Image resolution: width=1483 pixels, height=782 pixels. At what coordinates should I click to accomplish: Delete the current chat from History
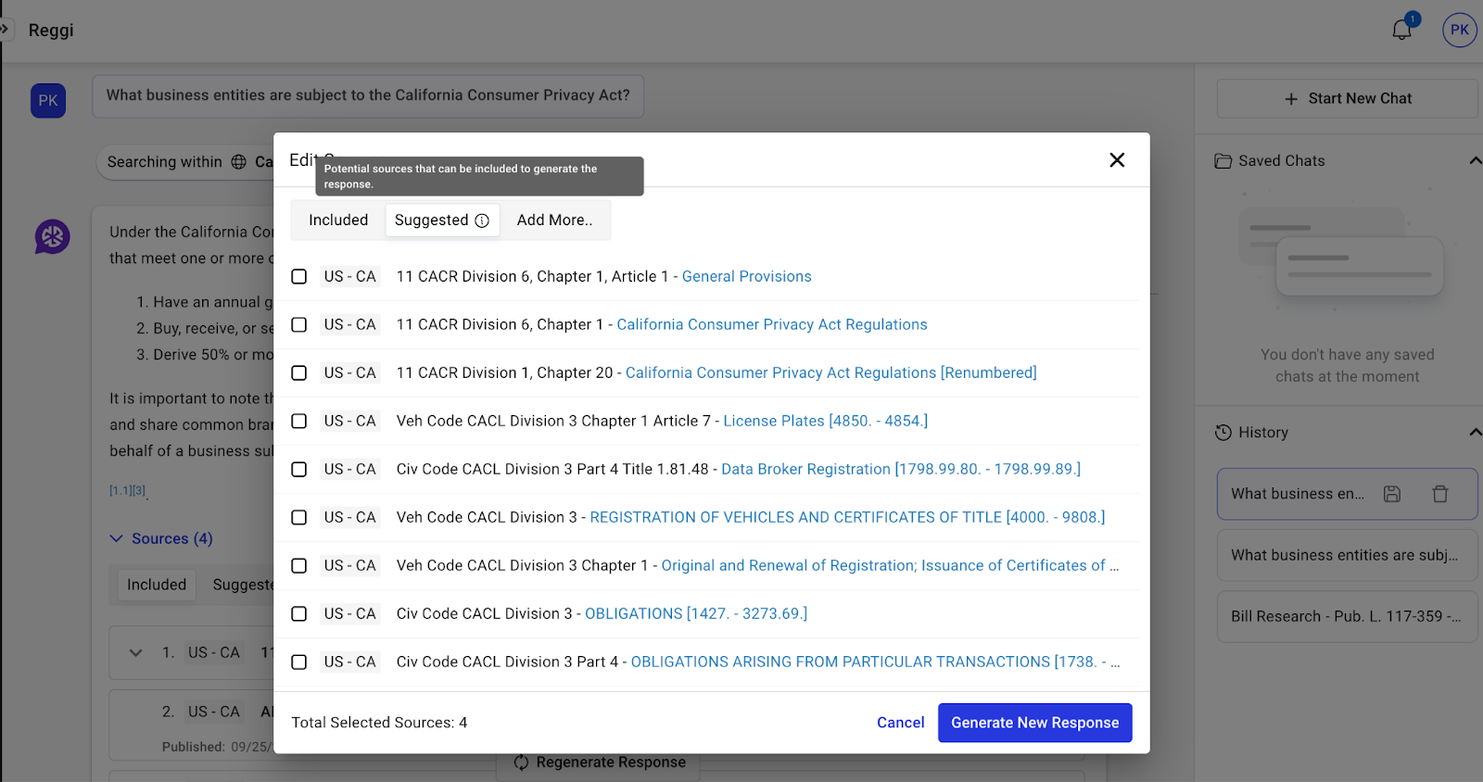click(x=1439, y=494)
